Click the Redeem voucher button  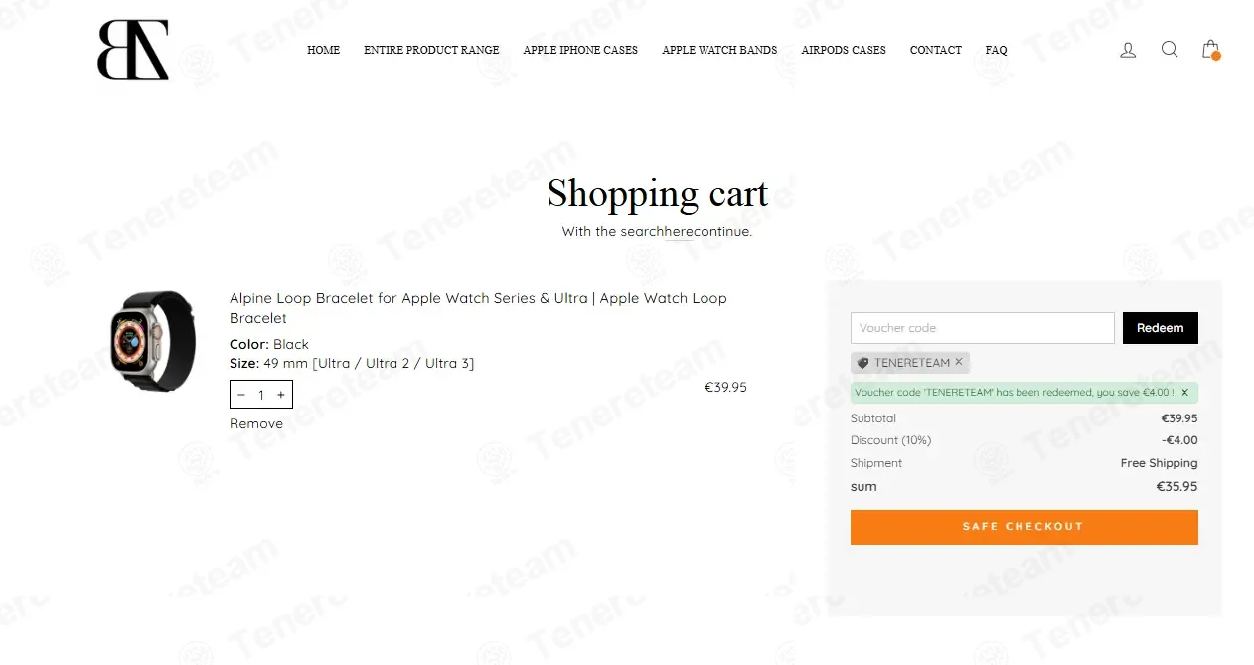tap(1161, 328)
